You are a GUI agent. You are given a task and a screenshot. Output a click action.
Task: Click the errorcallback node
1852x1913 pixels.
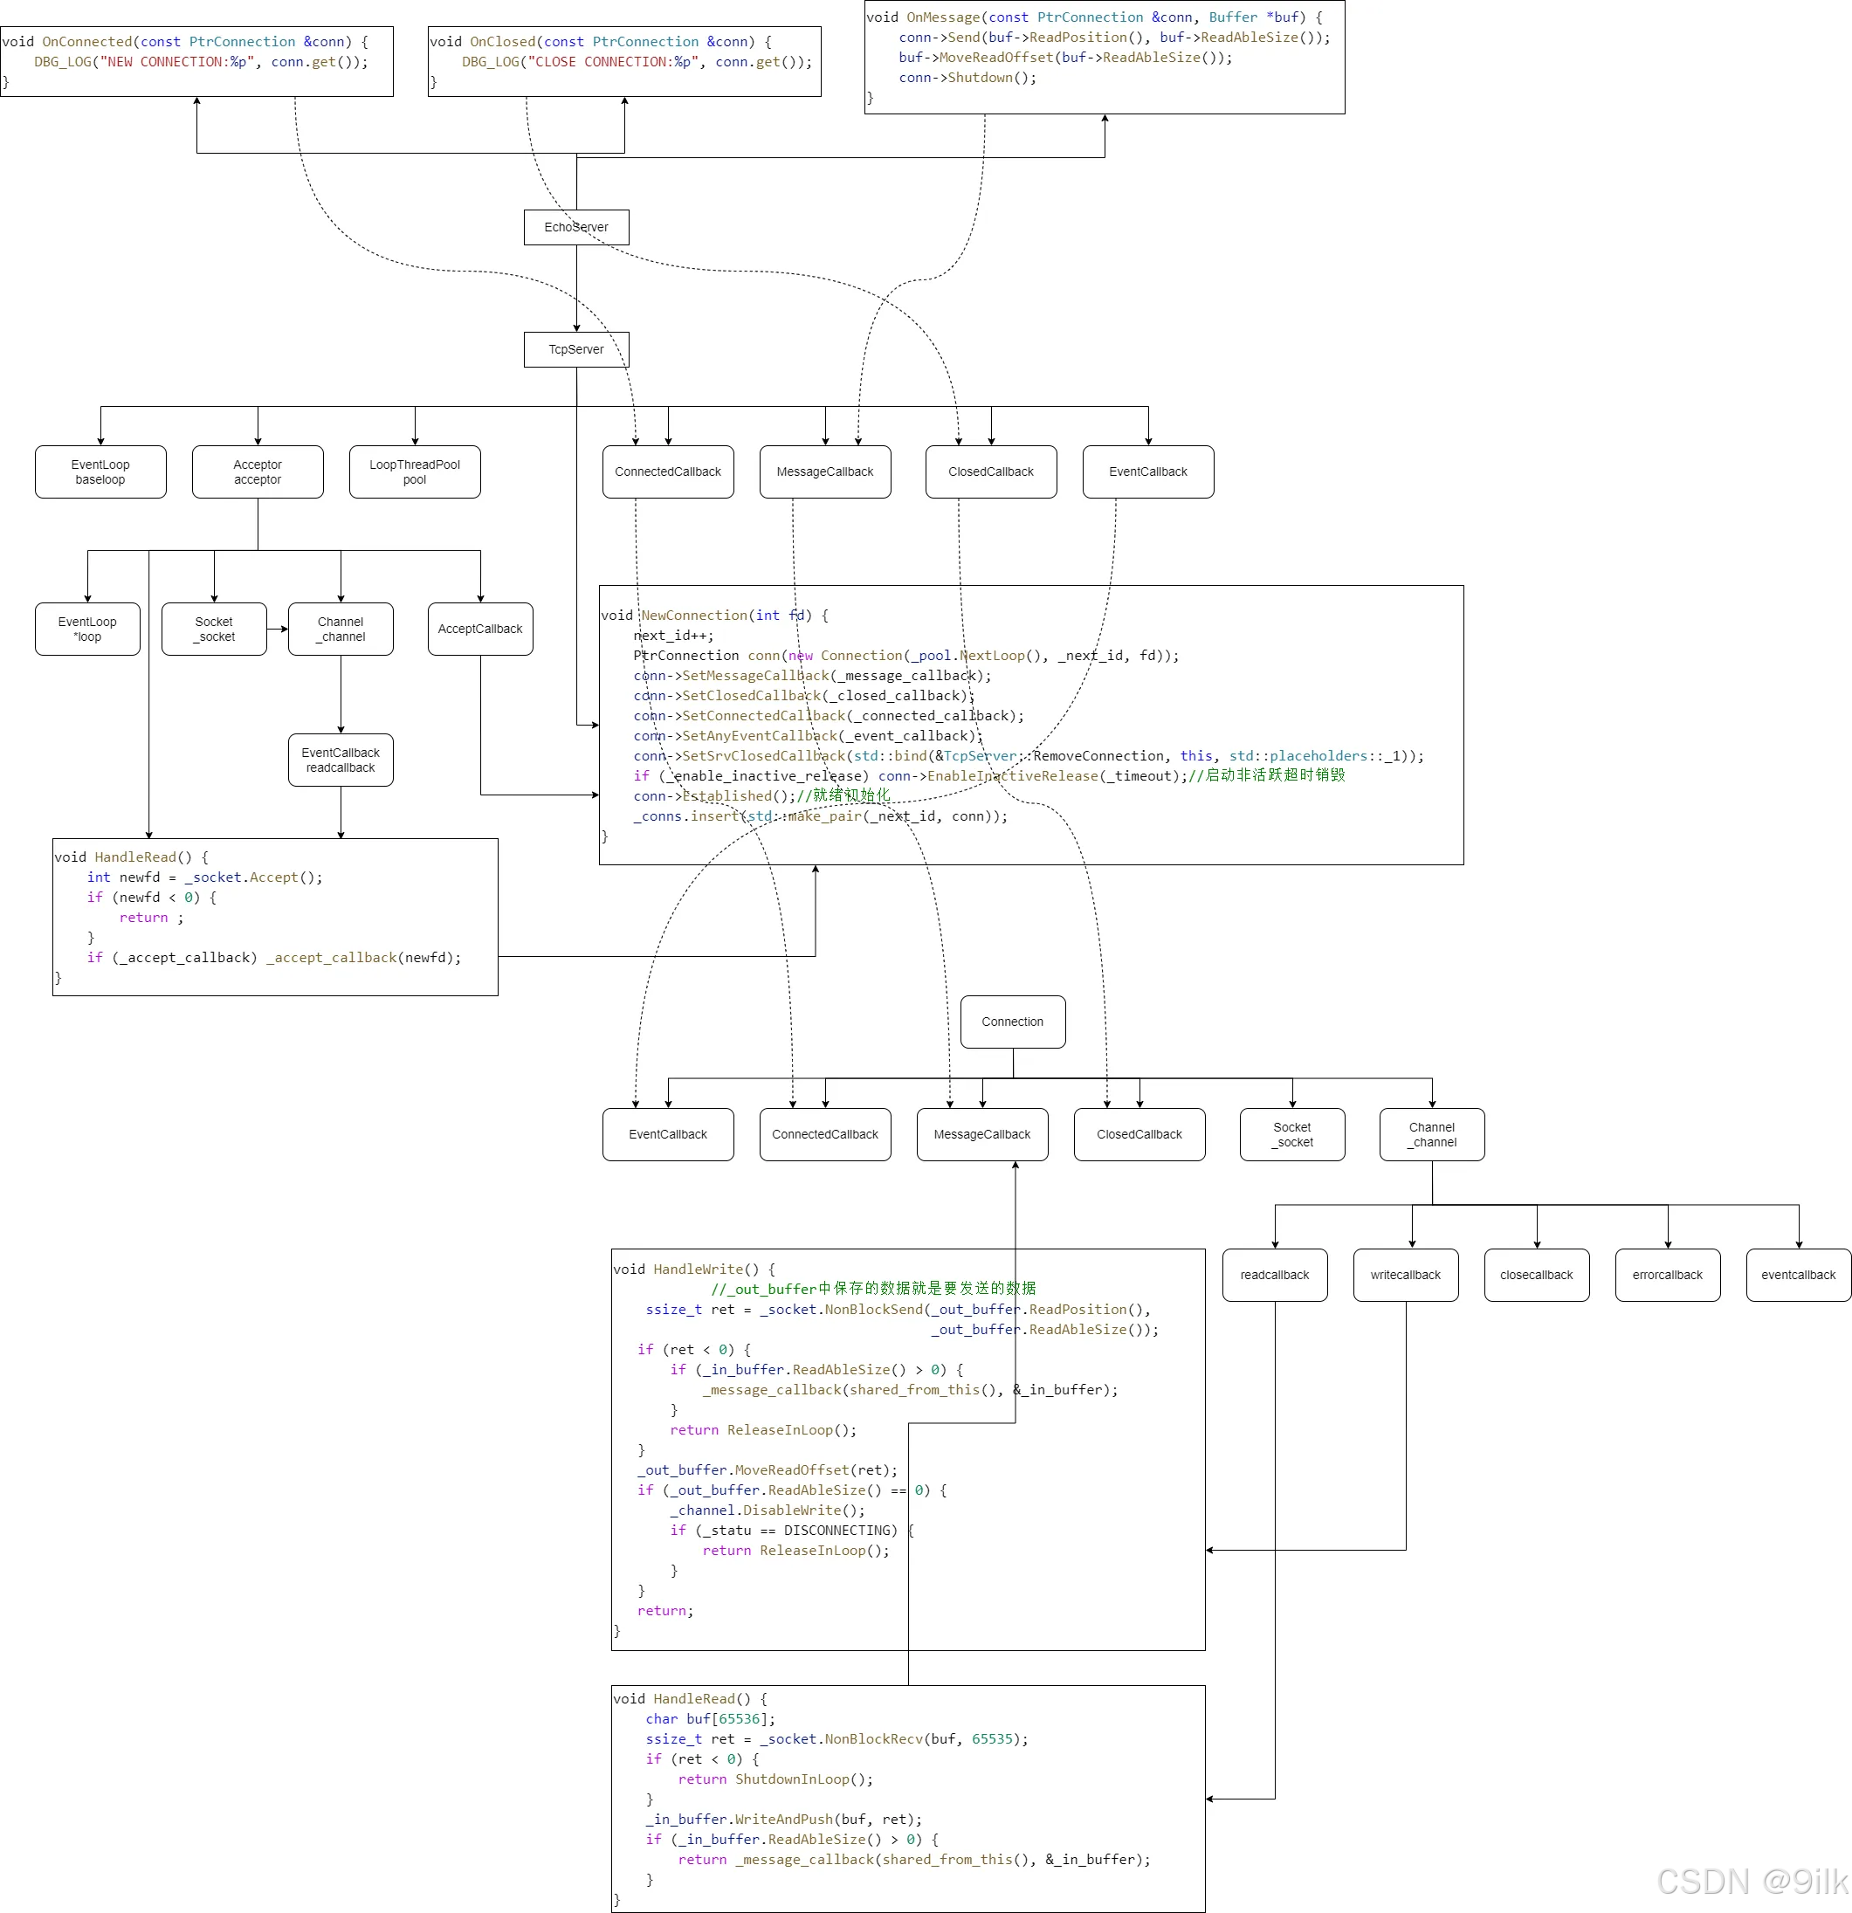(1668, 1276)
